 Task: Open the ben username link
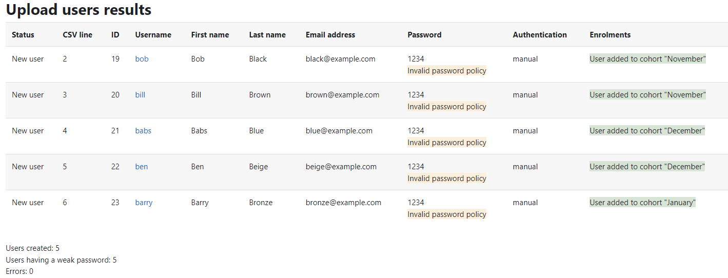click(x=142, y=167)
